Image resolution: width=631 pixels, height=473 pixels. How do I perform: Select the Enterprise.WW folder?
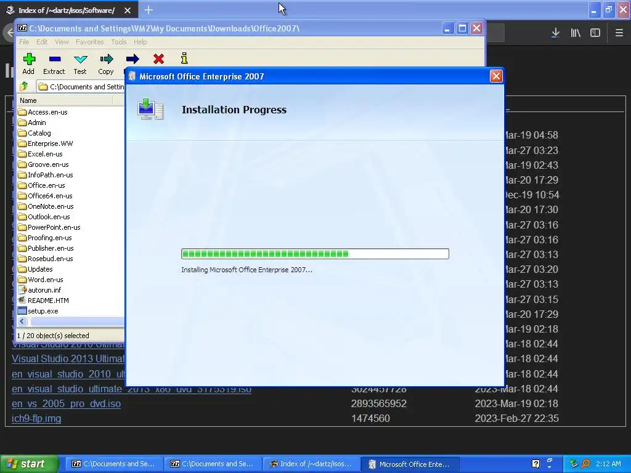pyautogui.click(x=45, y=144)
